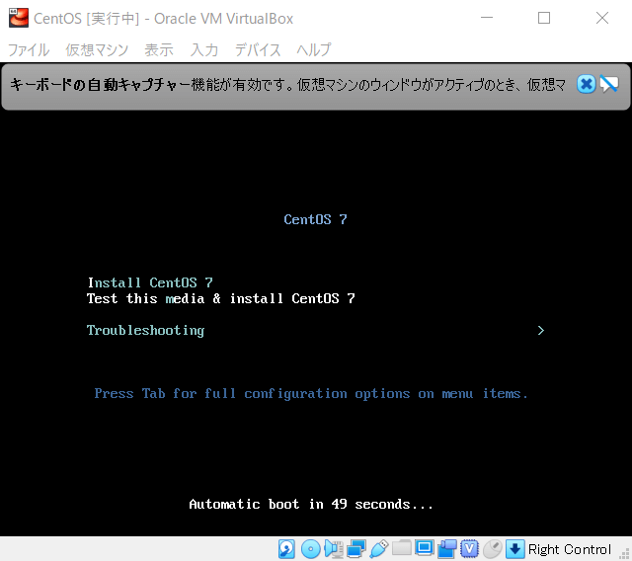Viewport: 632px width, 561px height.
Task: Click the Press Tab configuration hint text
Action: (311, 394)
